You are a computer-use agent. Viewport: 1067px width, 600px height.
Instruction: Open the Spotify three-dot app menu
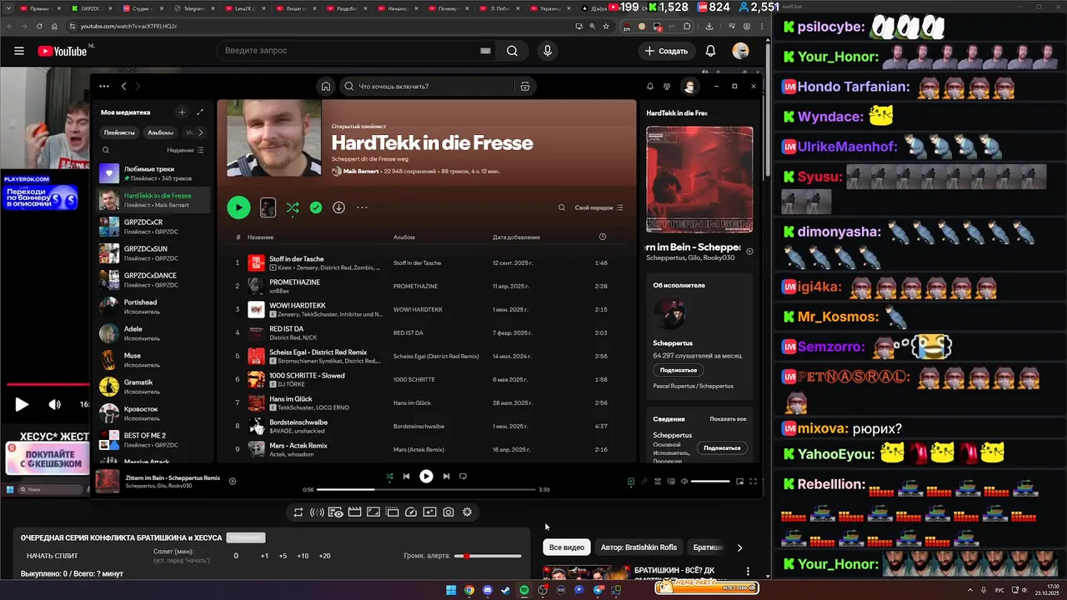(x=103, y=86)
